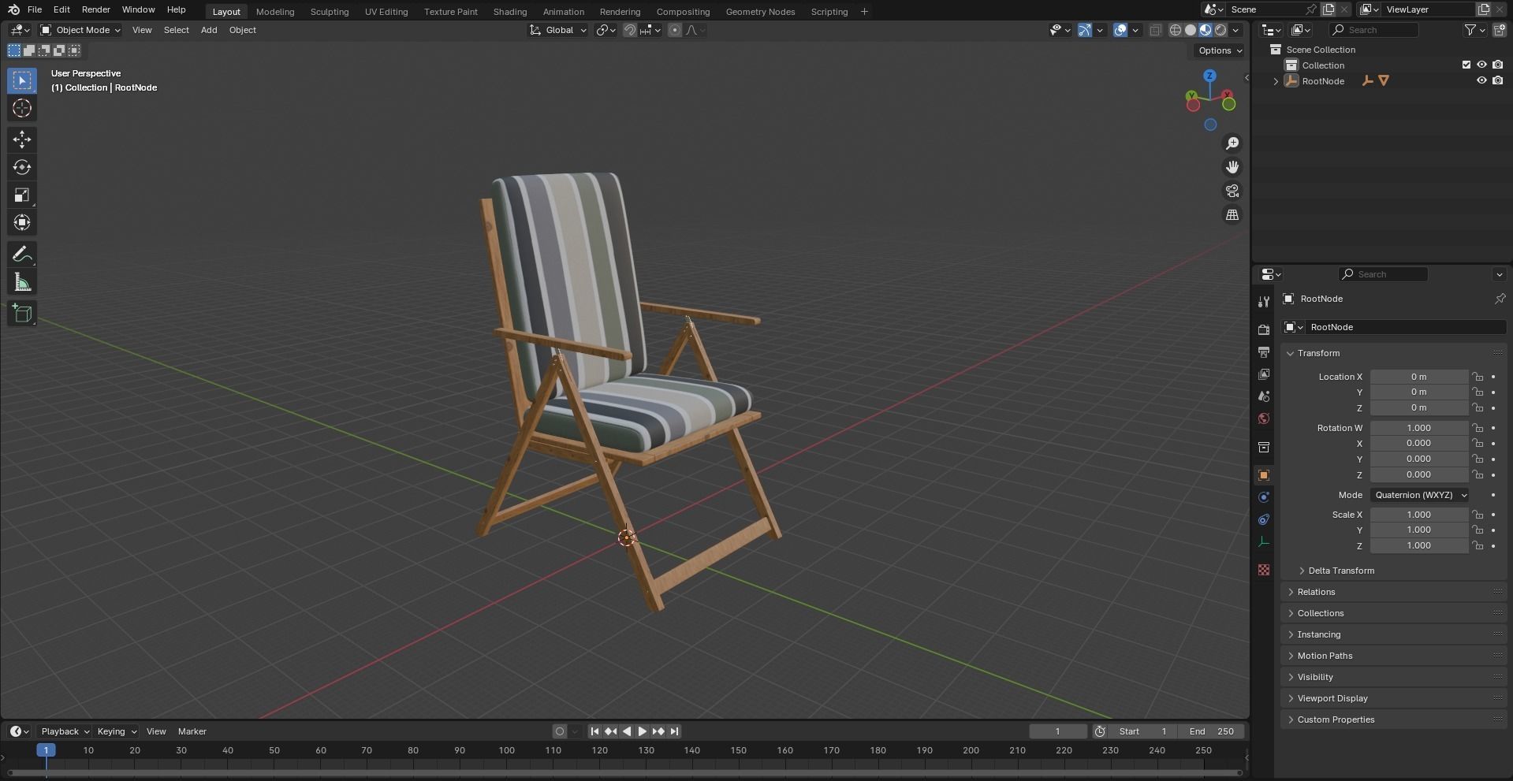Uncheck Collection exclude-from-view-layer checkbox
The image size is (1513, 781).
pyautogui.click(x=1466, y=65)
